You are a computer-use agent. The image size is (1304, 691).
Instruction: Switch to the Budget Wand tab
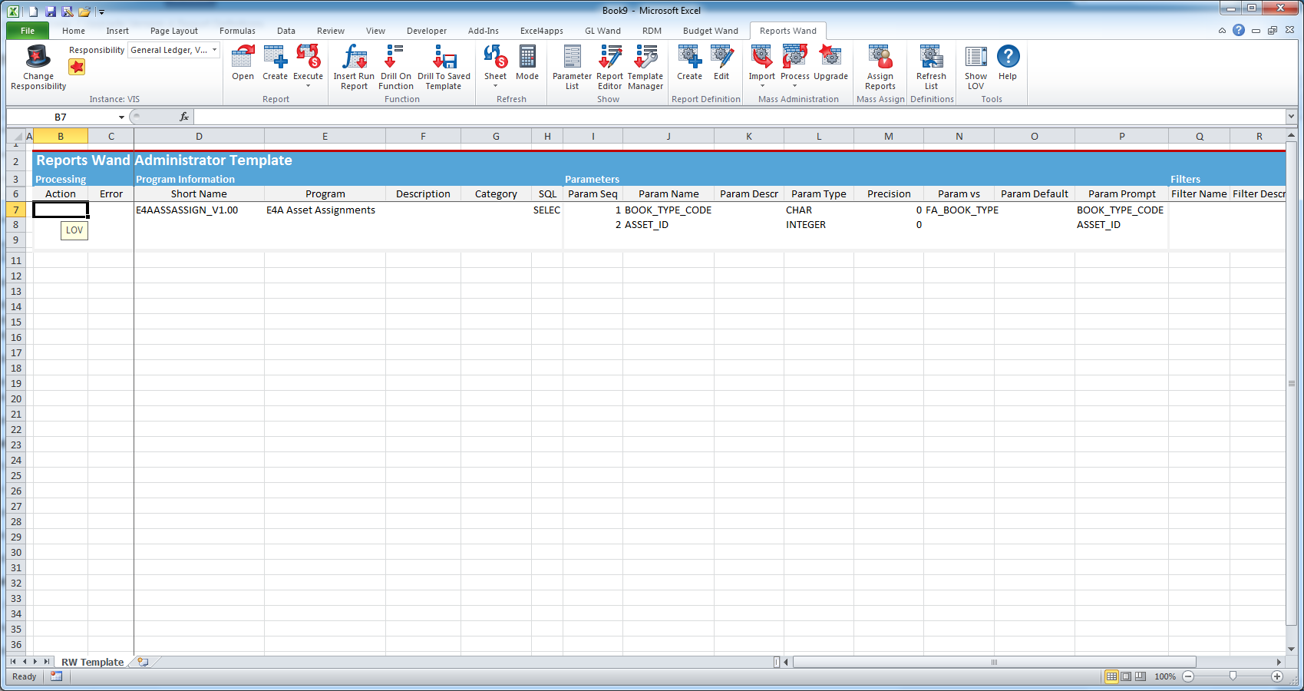[710, 31]
